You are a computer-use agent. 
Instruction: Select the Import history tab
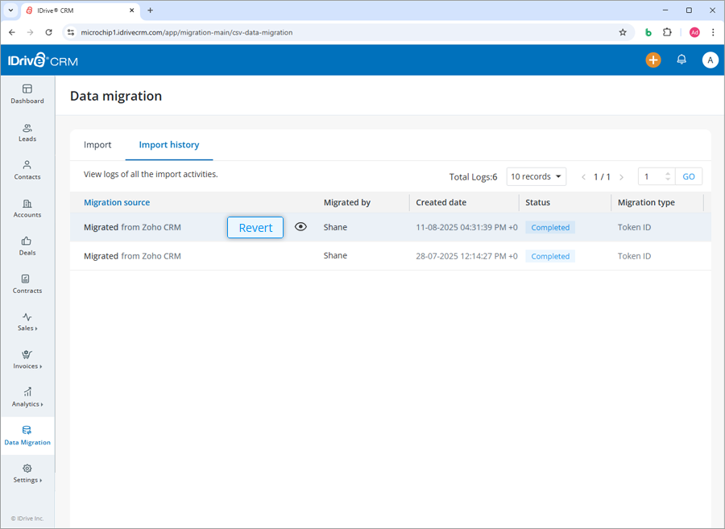tap(168, 145)
